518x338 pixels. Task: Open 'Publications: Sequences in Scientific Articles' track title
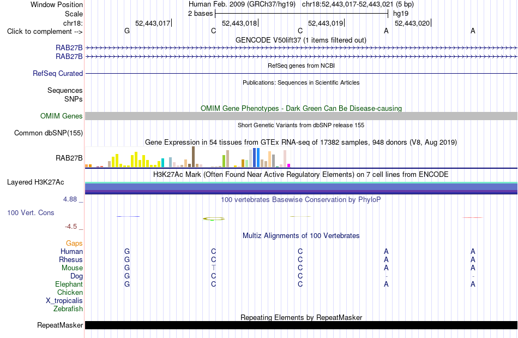pyautogui.click(x=301, y=82)
